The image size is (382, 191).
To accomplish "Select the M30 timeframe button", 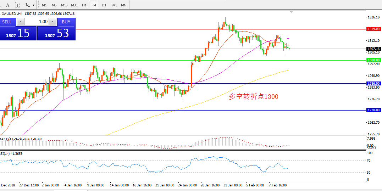I will click(74, 5).
